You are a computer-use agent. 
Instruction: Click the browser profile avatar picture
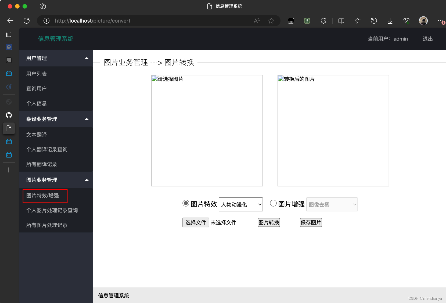pyautogui.click(x=423, y=21)
